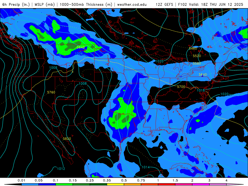
Task: Click the 0.01 legend value
Action: [x=21, y=180]
